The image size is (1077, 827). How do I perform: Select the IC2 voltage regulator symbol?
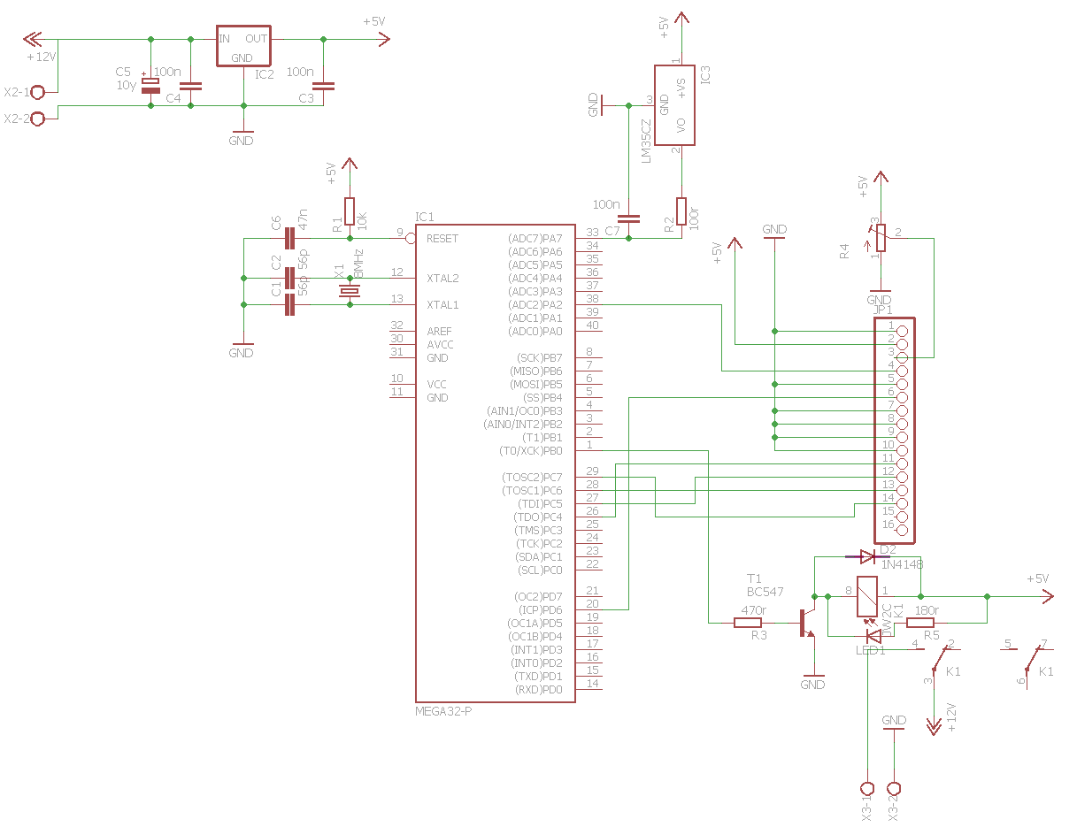click(243, 45)
